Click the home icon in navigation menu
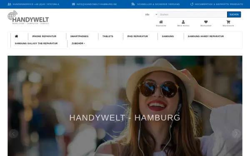The width and height of the screenshot is (250, 156). 16,36
